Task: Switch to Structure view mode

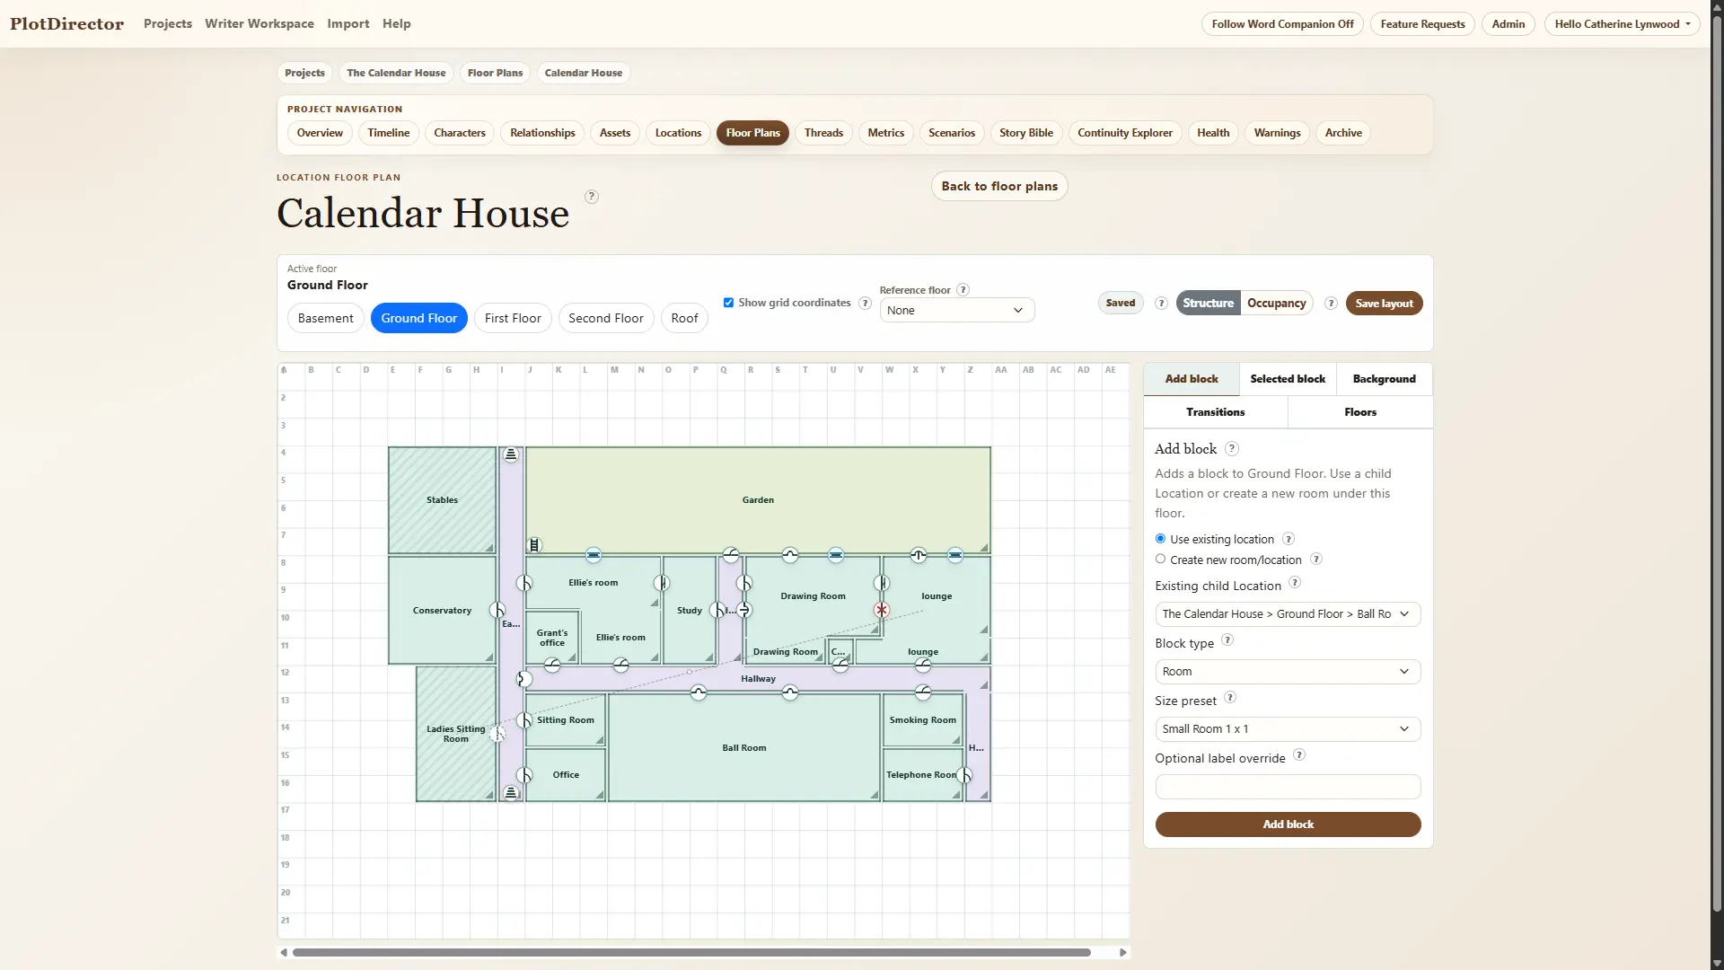Action: (x=1209, y=304)
